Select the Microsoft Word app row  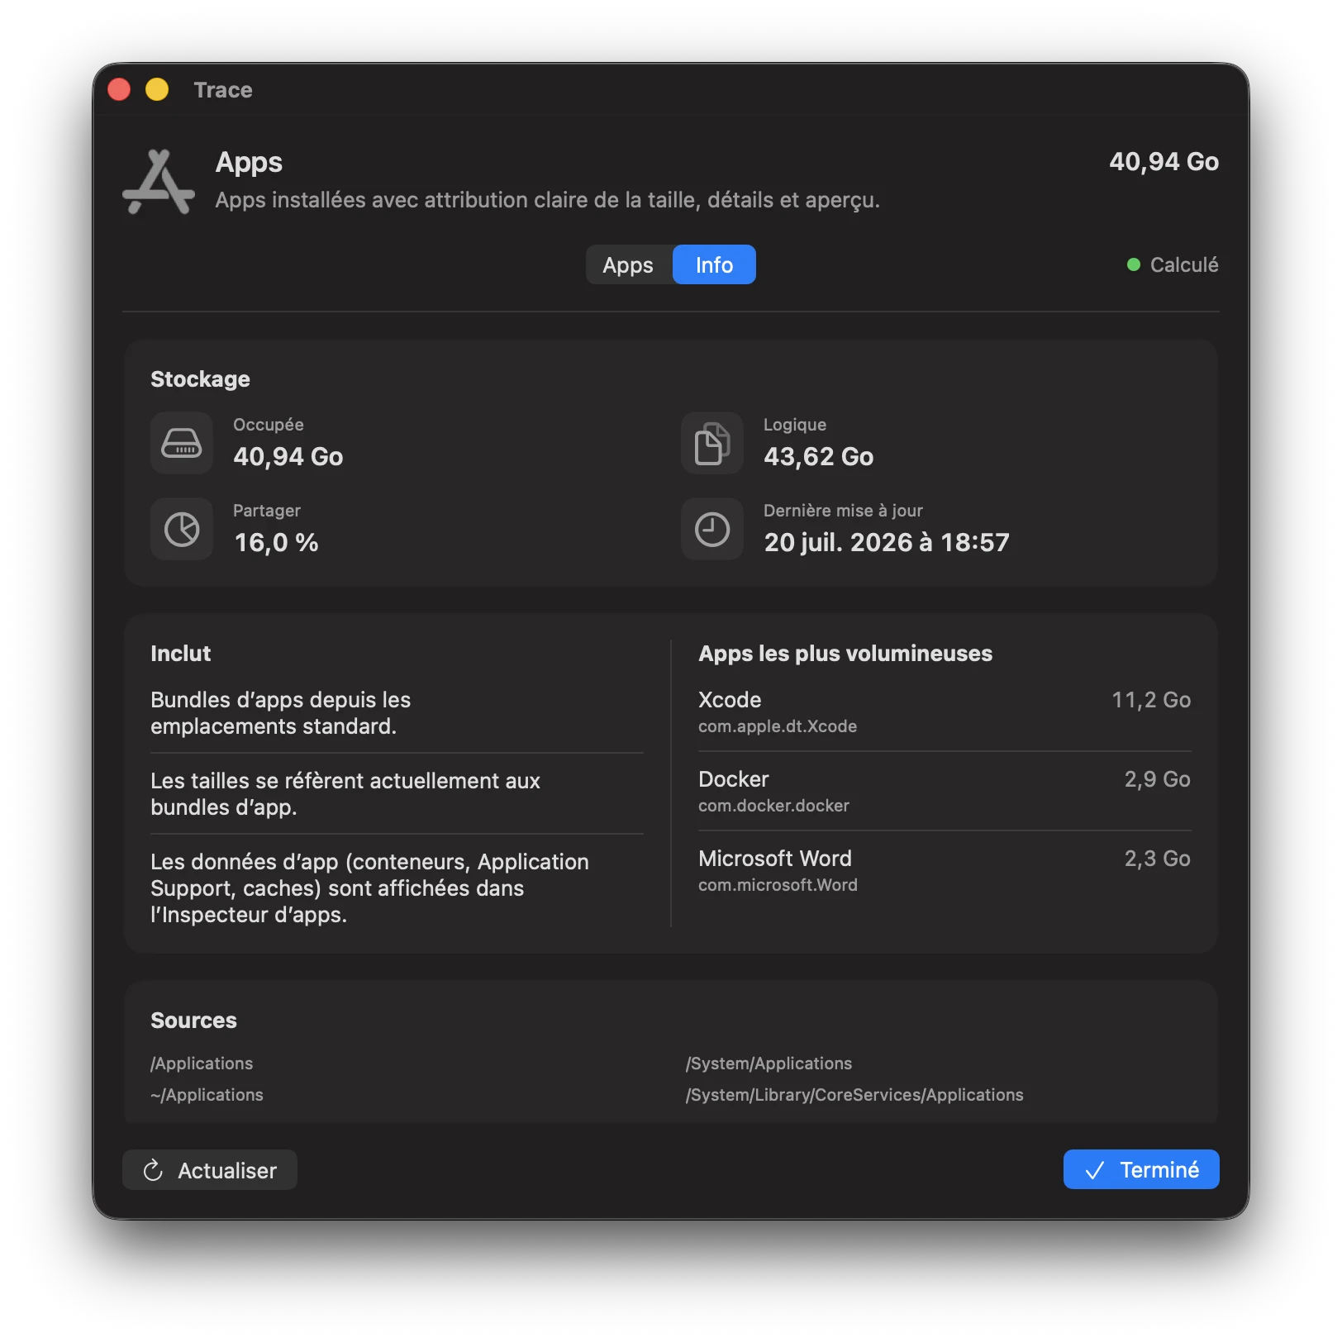point(945,871)
